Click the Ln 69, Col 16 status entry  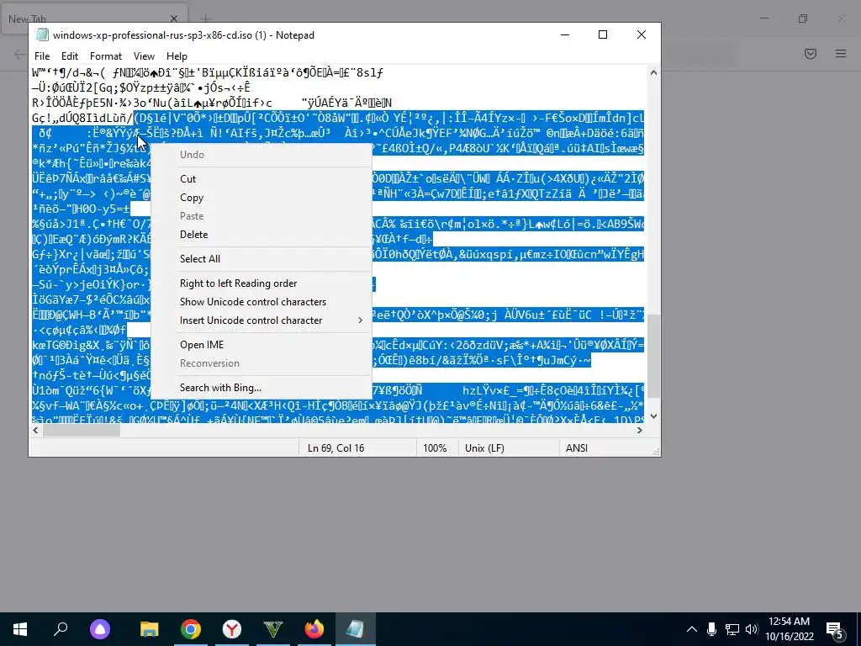click(336, 447)
